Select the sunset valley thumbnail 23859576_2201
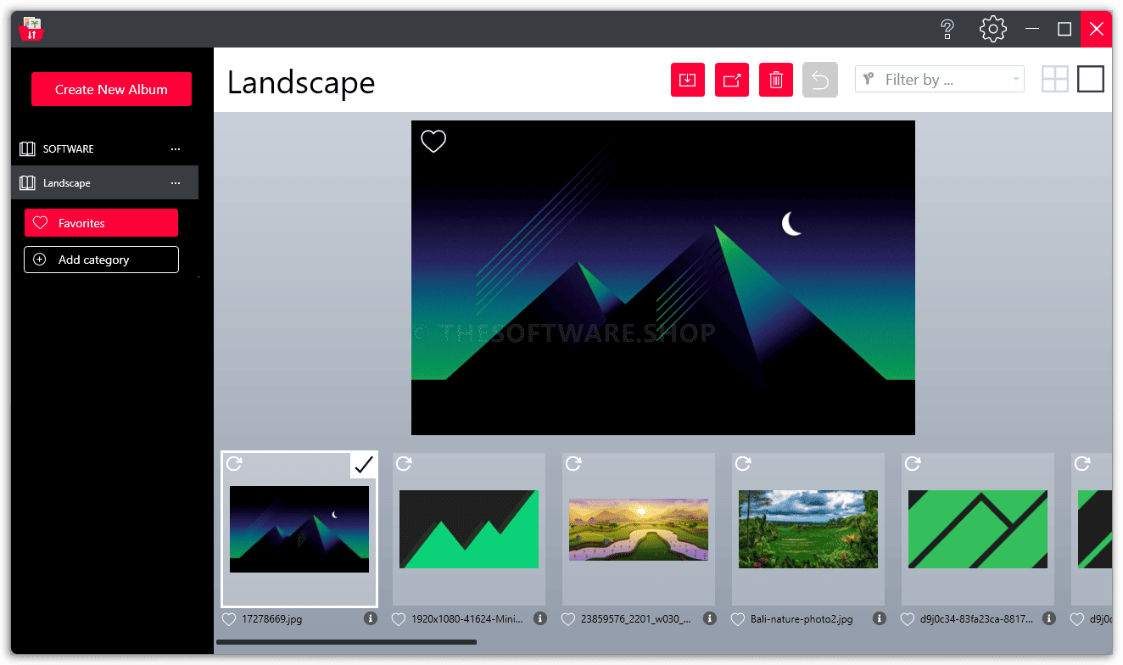Viewport: 1123px width, 665px height. point(639,529)
